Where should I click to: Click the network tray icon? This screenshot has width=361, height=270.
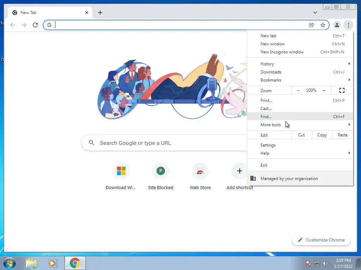click(317, 263)
